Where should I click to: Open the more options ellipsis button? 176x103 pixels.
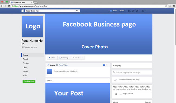click(x=83, y=58)
